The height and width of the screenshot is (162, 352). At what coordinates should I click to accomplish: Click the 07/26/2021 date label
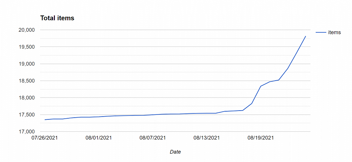coord(45,138)
